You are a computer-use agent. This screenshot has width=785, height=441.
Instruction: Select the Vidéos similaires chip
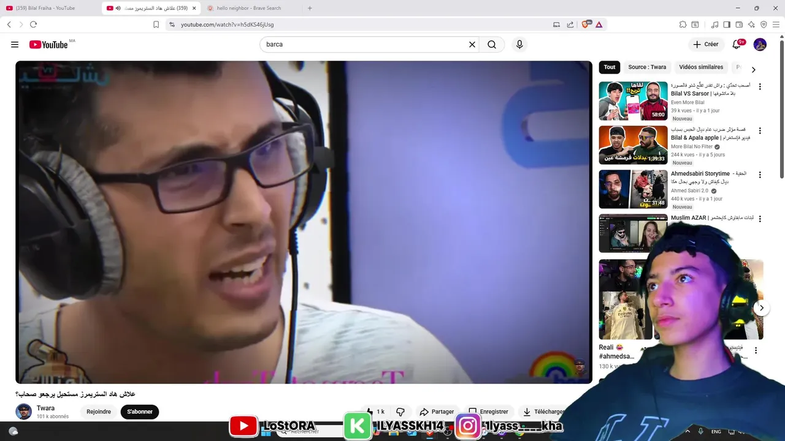coord(701,67)
